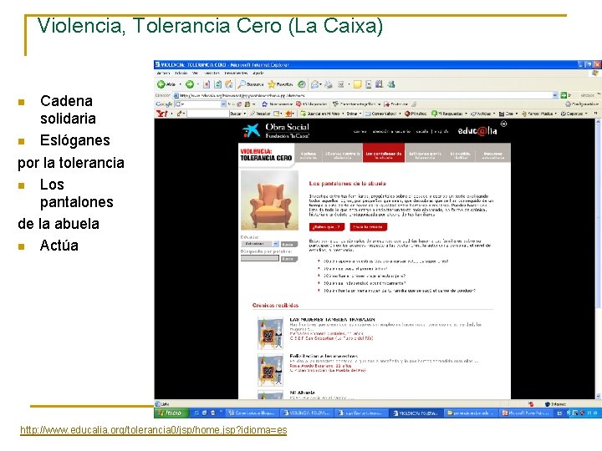602x451 pixels.
Task: Select Los pantalones de la abuela tab
Action: (x=384, y=154)
